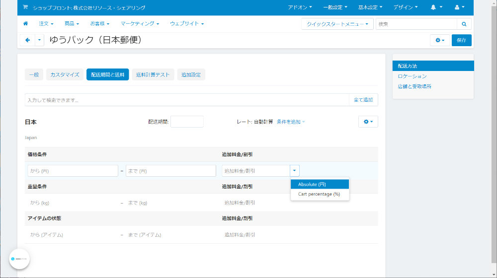Focus the top 検索 search field
This screenshot has height=278, width=497.
pyautogui.click(x=416, y=24)
